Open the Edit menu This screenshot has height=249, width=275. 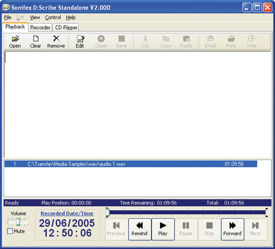pos(21,17)
